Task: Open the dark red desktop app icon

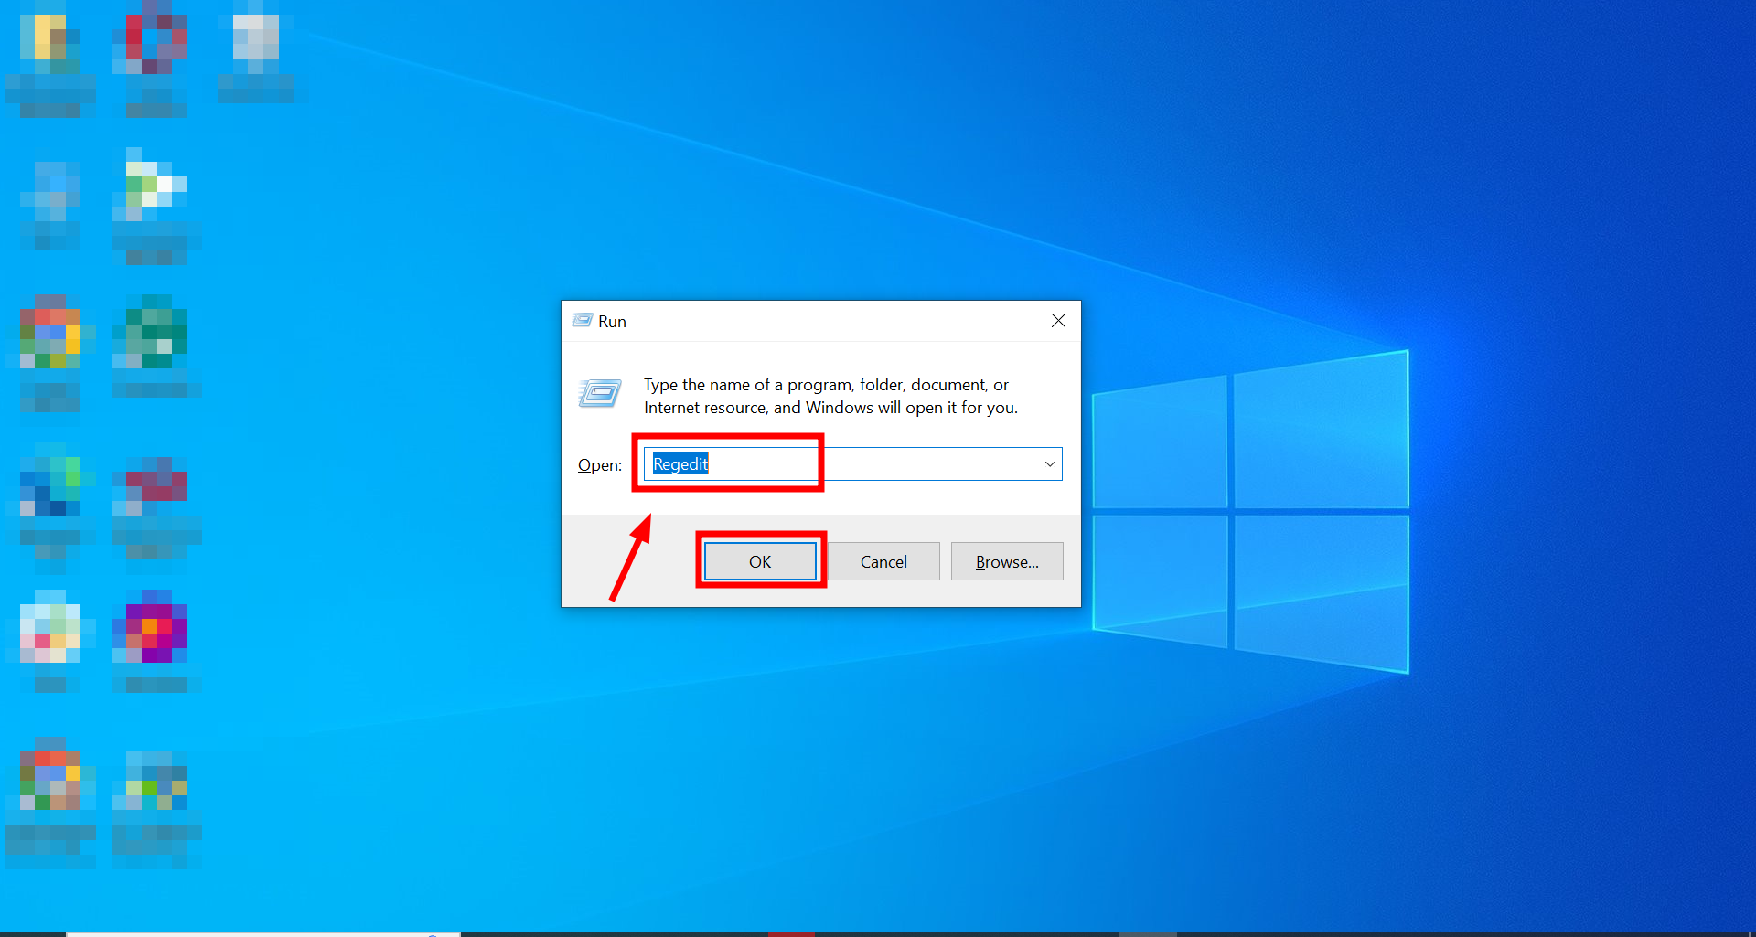Action: pos(152,483)
